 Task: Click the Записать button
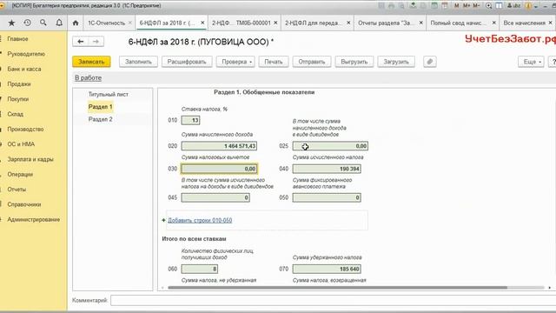pyautogui.click(x=91, y=62)
